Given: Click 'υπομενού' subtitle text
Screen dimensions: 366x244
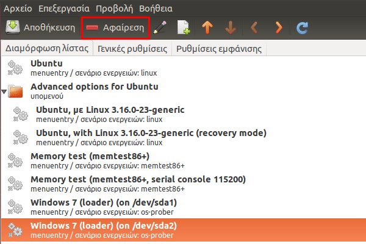Looking at the screenshot, I should [47, 96].
